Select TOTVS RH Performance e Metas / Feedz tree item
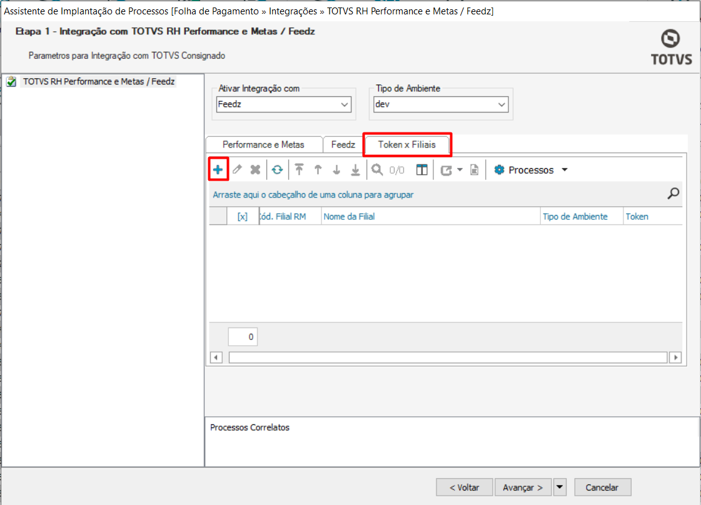The image size is (701, 505). click(99, 81)
